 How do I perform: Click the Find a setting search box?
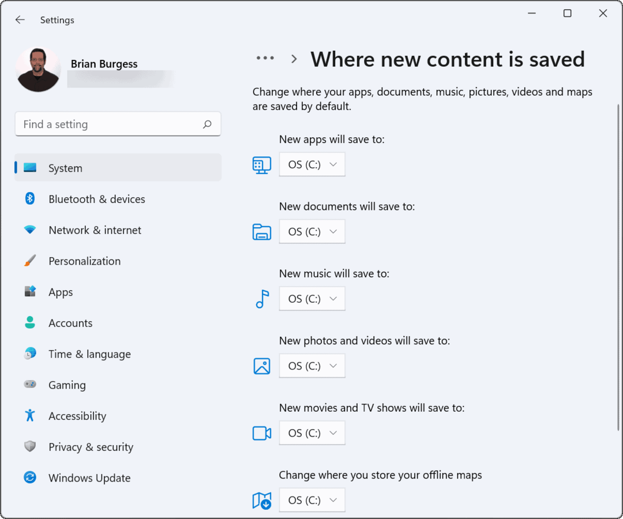pos(110,124)
